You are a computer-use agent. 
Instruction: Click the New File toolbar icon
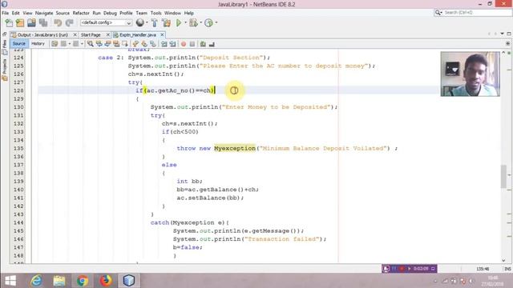9,23
